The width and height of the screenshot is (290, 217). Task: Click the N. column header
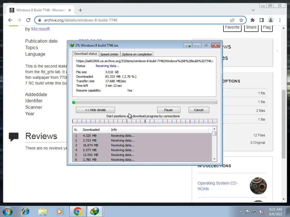click(x=76, y=130)
